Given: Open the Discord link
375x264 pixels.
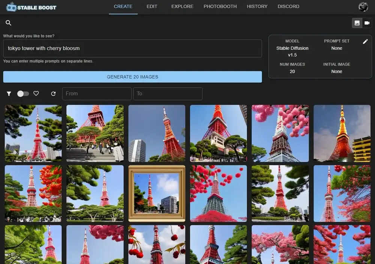Looking at the screenshot, I should click(288, 6).
